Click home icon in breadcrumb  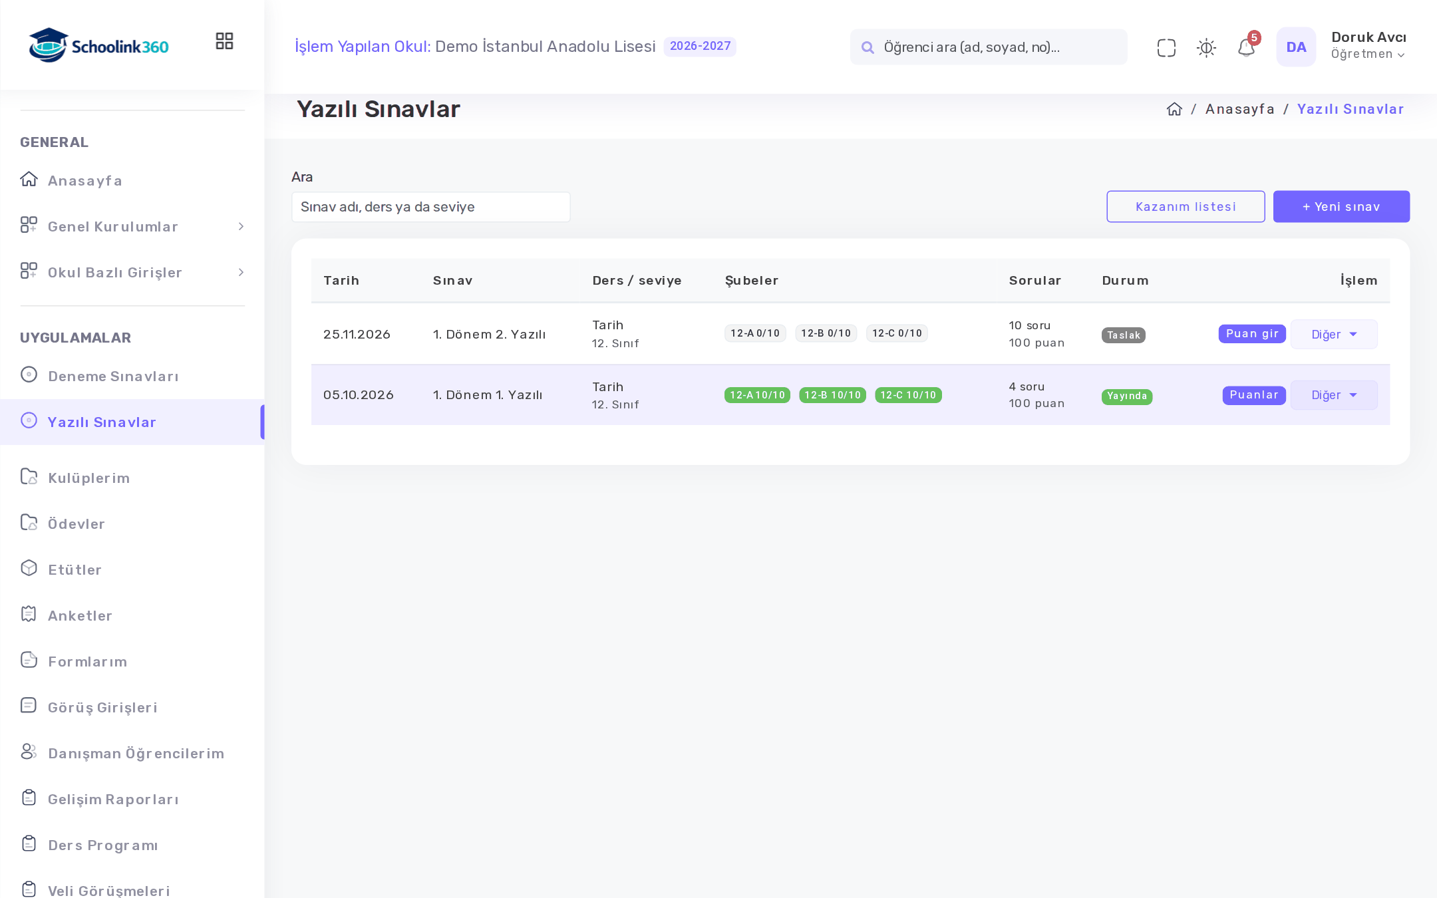point(1174,109)
